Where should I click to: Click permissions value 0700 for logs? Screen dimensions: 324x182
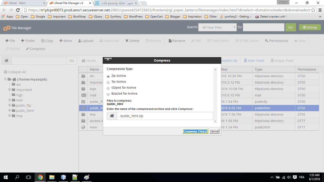point(301,89)
